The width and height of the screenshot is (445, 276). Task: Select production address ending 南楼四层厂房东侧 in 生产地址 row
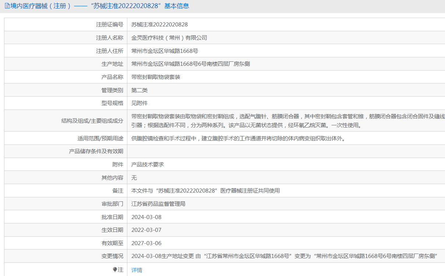tap(191, 64)
